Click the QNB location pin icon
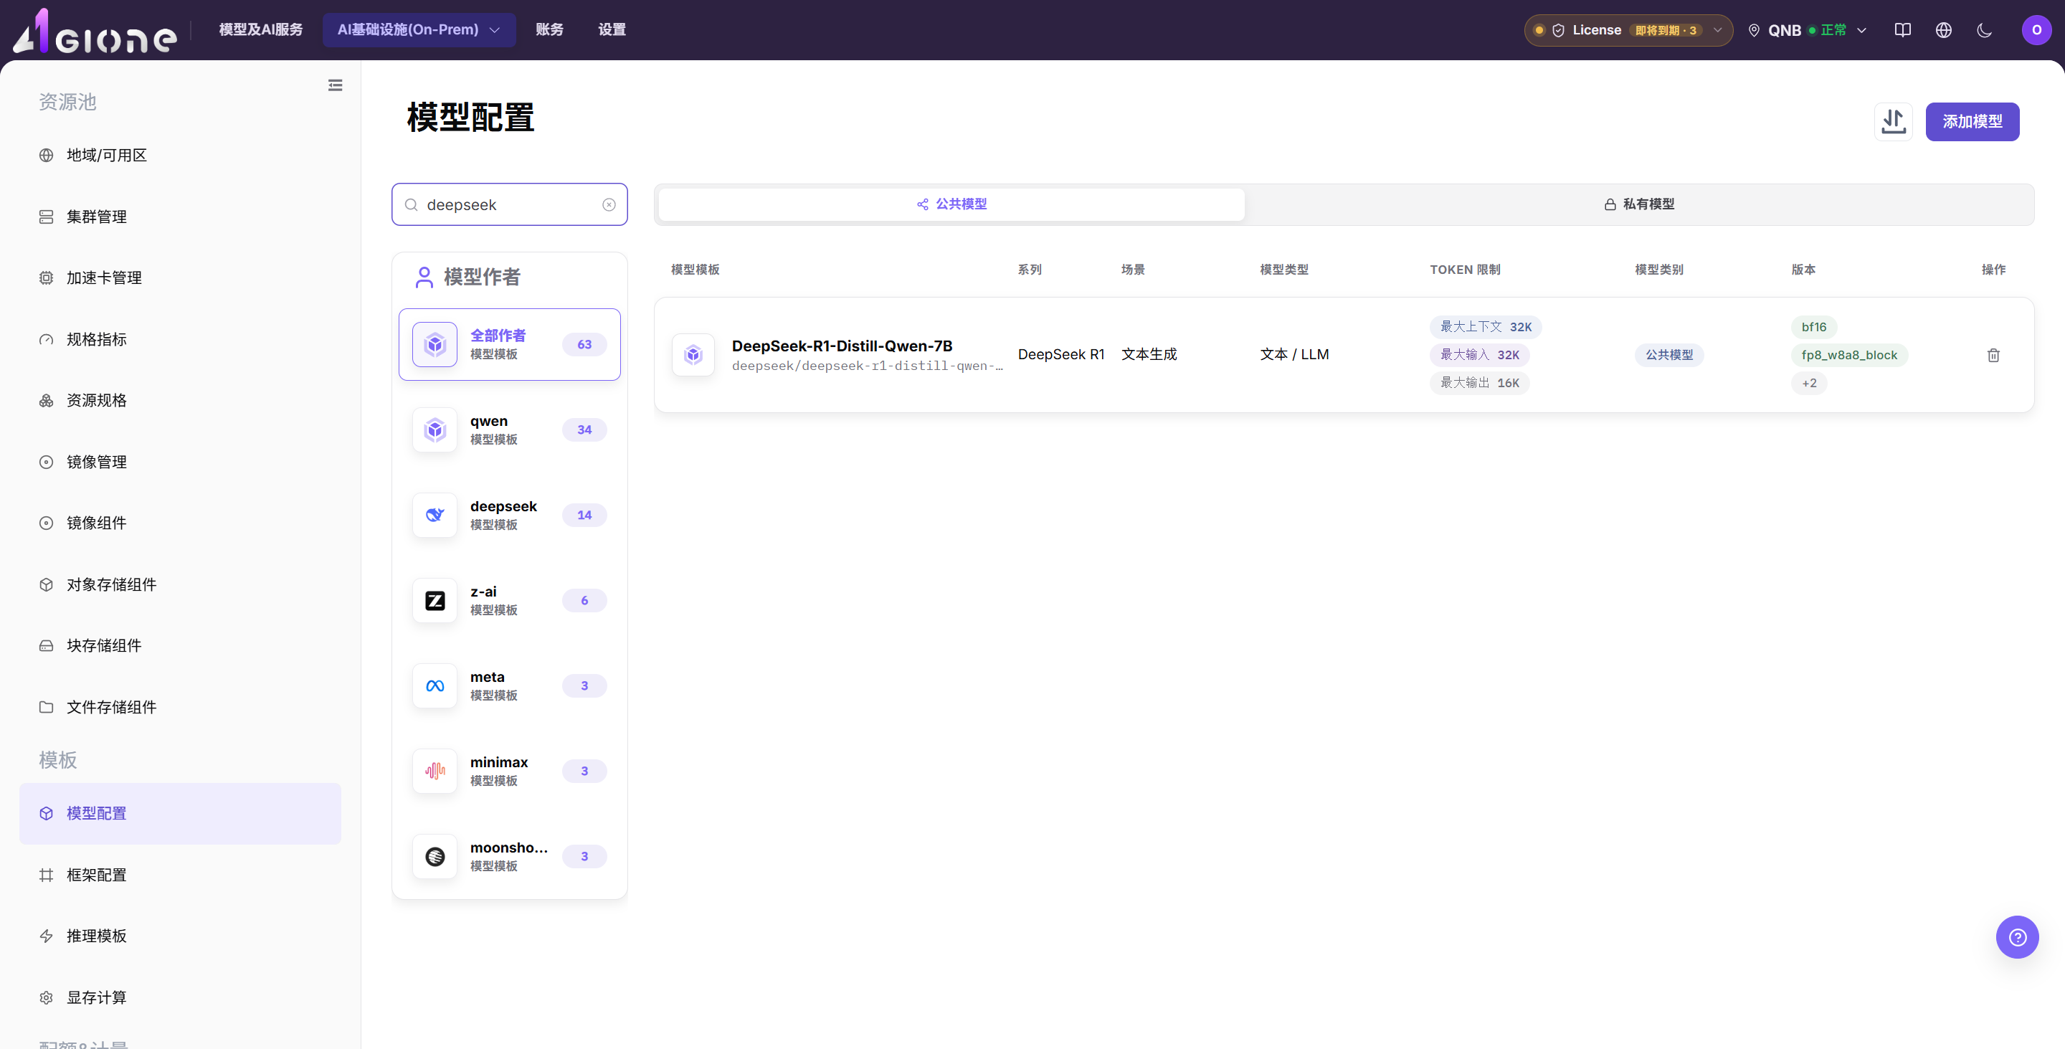2065x1049 pixels. point(1753,30)
